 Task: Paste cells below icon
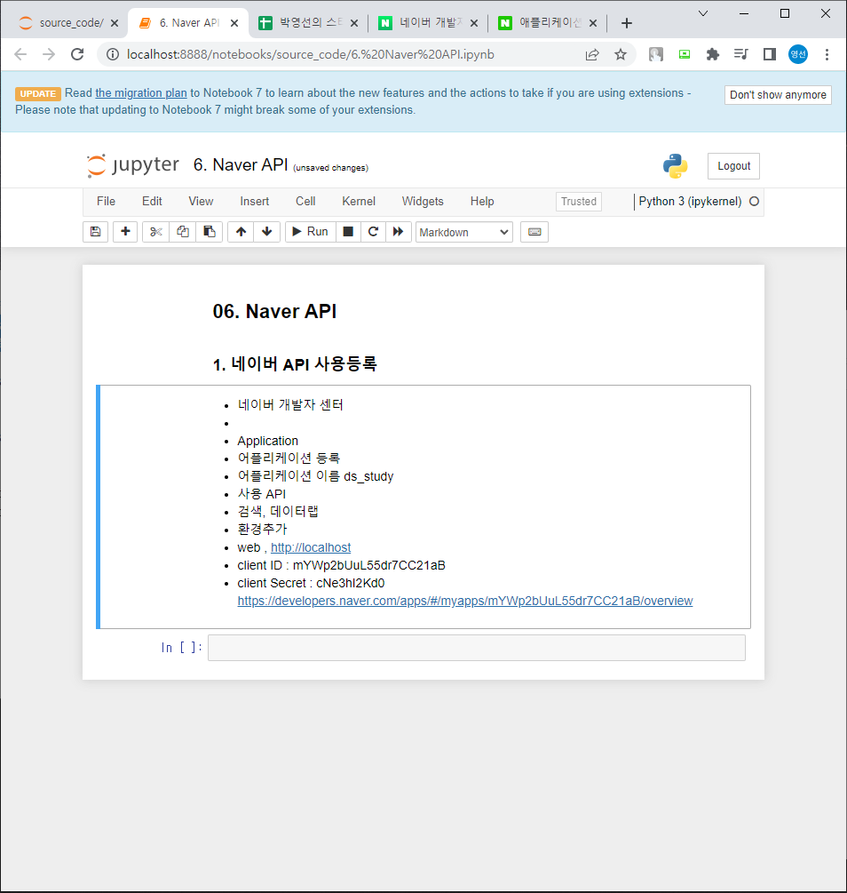(x=210, y=232)
